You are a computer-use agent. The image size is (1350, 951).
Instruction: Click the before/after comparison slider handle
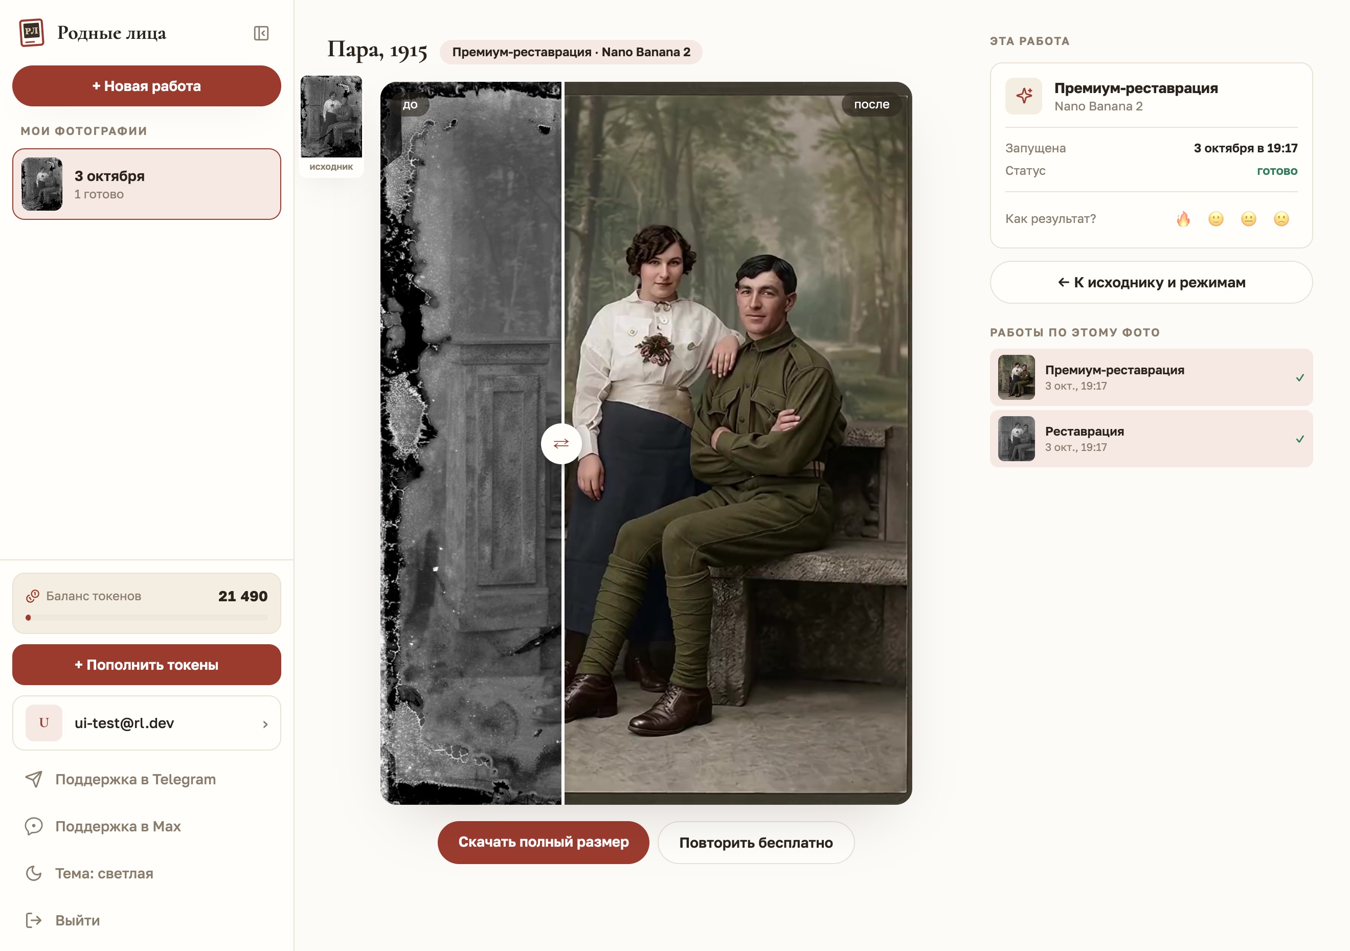point(561,443)
